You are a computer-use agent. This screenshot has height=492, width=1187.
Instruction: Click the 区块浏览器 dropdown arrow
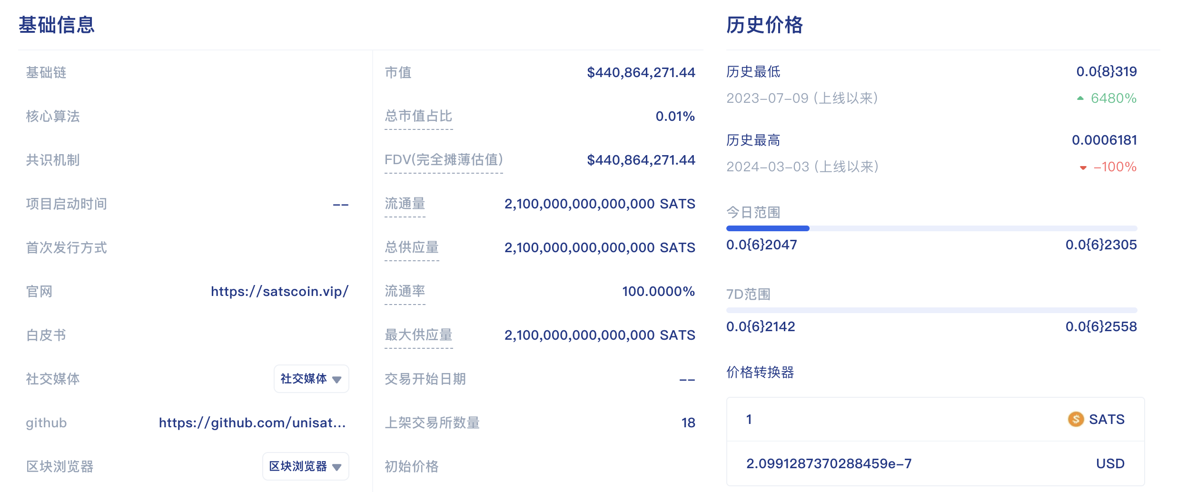click(337, 467)
